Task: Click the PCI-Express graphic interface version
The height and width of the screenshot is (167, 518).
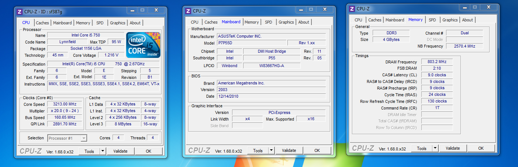Action: [279, 113]
